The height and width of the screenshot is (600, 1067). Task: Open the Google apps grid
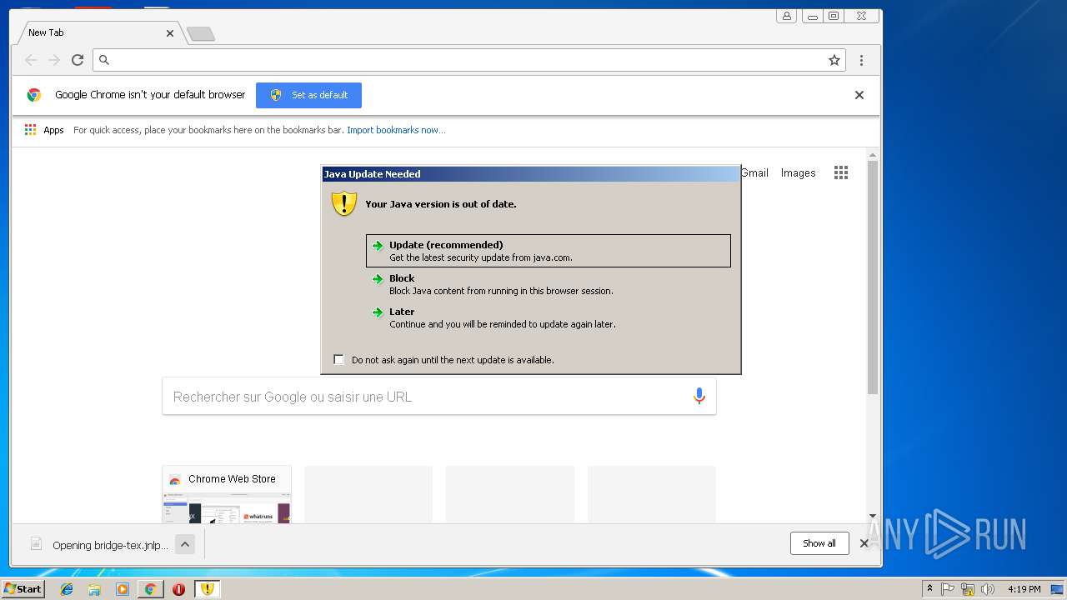click(841, 172)
